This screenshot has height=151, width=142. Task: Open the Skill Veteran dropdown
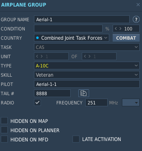87,75
